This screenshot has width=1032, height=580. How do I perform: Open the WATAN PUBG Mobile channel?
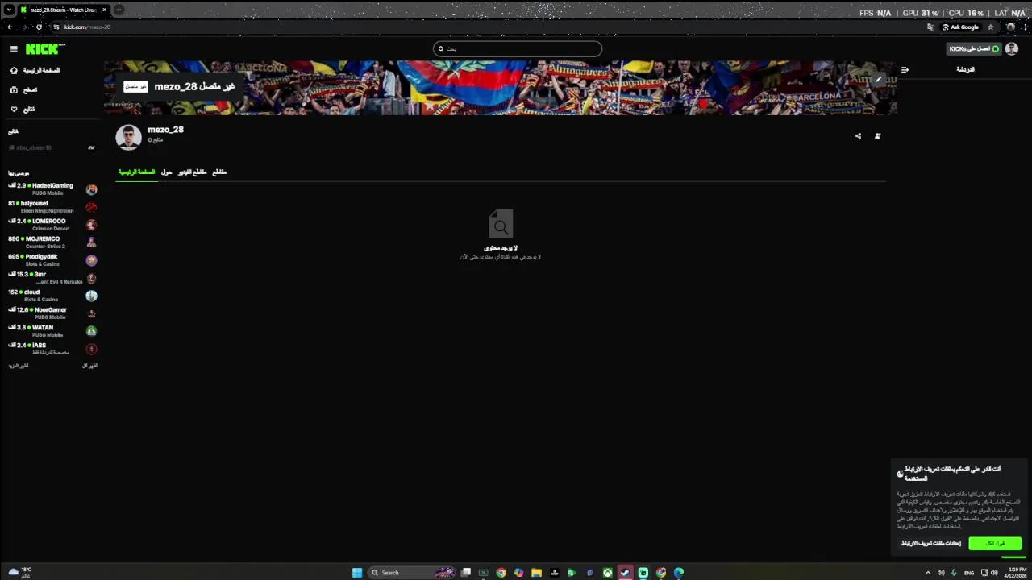click(x=52, y=331)
